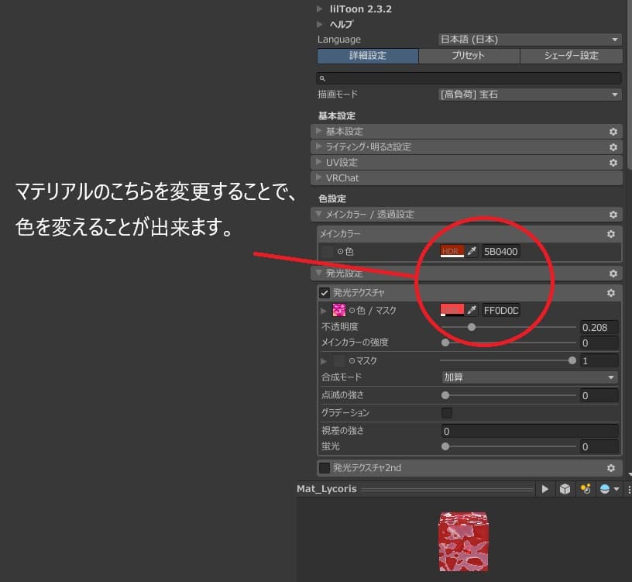Click the gear icon on 発光テクスチャ section
This screenshot has width=632, height=582.
(x=611, y=293)
